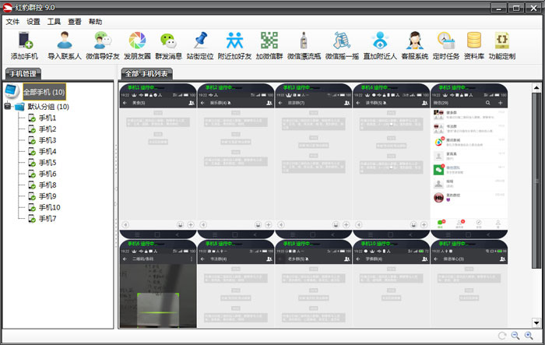Open the 工具 menu

[x=54, y=22]
